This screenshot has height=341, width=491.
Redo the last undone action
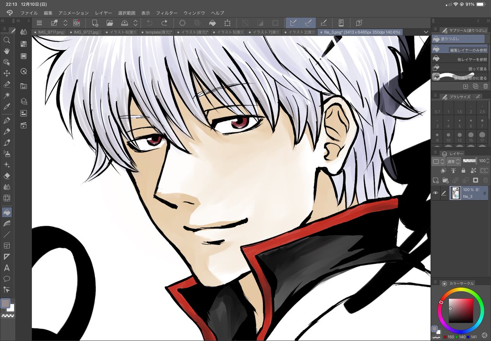[164, 23]
